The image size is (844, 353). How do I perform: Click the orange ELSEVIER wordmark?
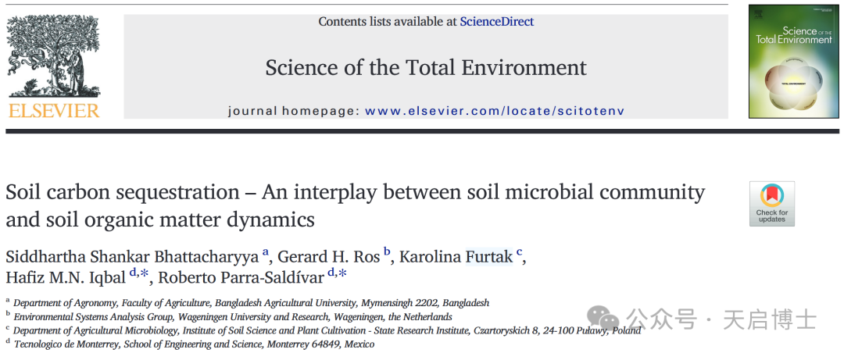click(54, 111)
